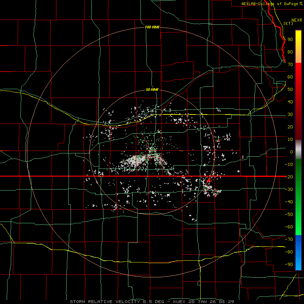Click the -80 value on velocity scale
The height and width of the screenshot is (304, 304).
tap(289, 252)
